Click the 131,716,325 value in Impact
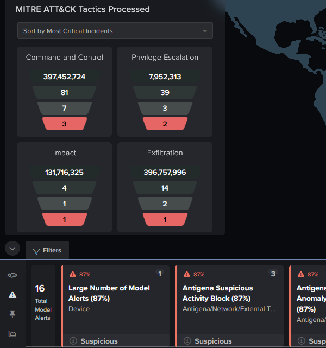Viewport: 326px width, 348px height. click(65, 173)
